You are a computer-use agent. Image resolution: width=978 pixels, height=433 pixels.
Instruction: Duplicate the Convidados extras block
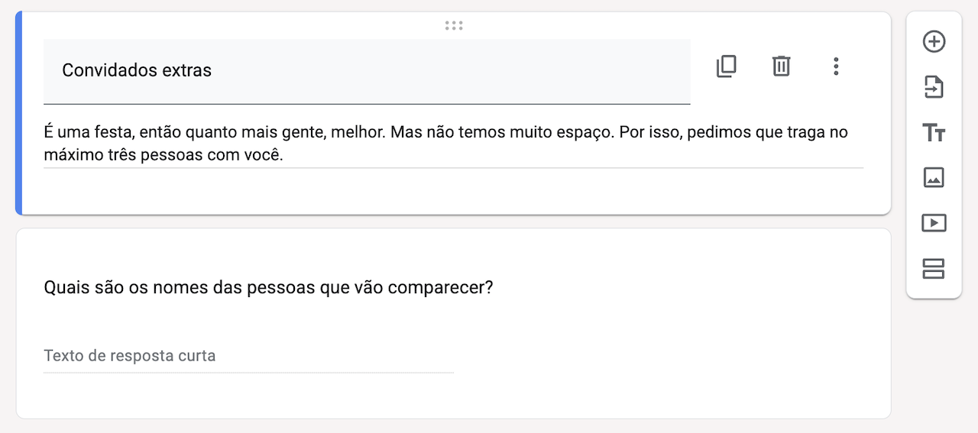[726, 66]
